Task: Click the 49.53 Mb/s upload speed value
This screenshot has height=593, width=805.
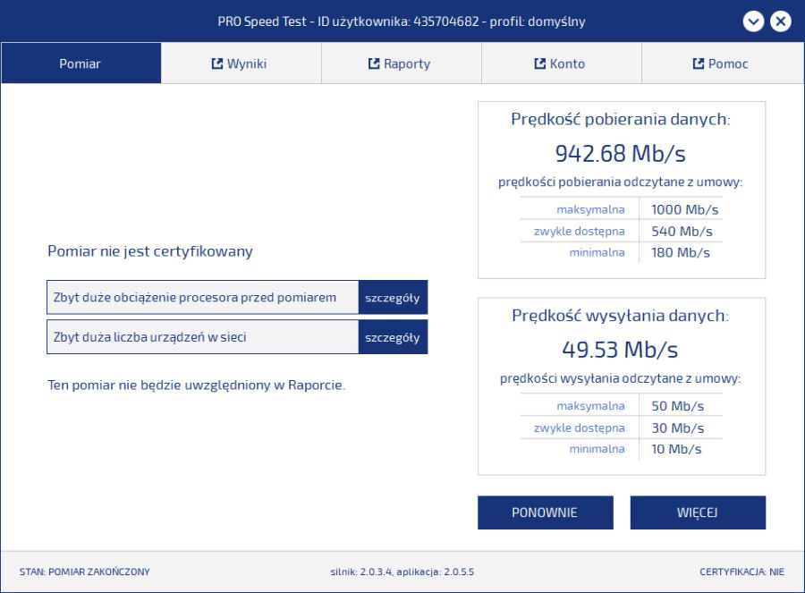Action: coord(621,348)
